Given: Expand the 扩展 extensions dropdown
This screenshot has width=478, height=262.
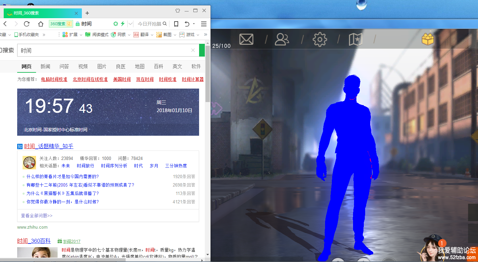Looking at the screenshot, I should [x=81, y=35].
